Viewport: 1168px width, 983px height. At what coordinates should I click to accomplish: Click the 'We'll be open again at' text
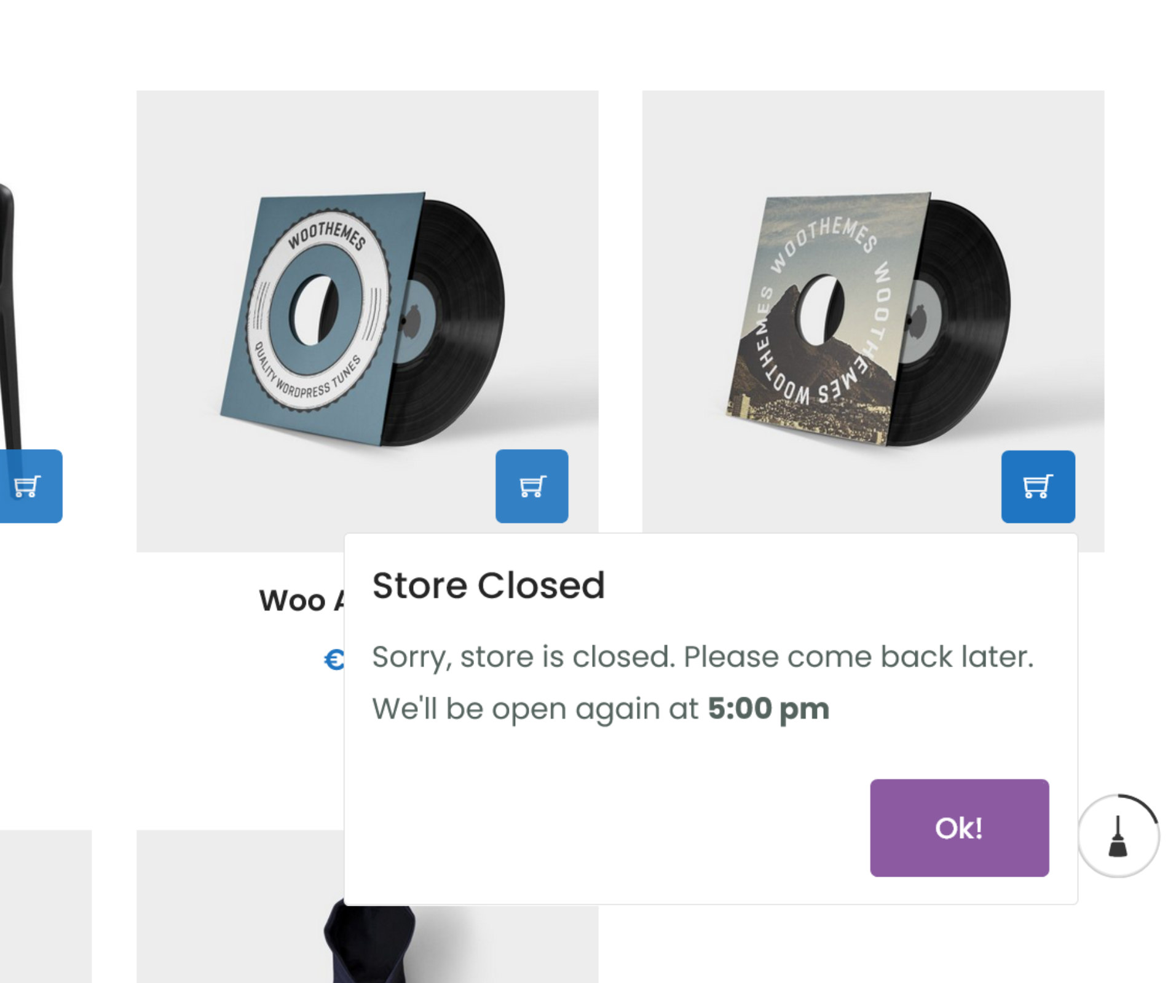(x=535, y=709)
